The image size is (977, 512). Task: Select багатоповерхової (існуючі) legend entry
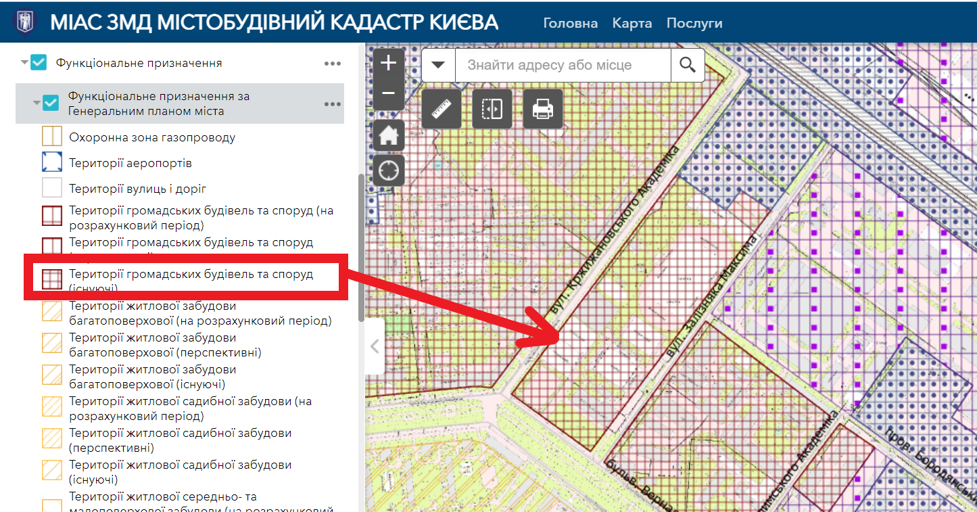click(x=153, y=377)
